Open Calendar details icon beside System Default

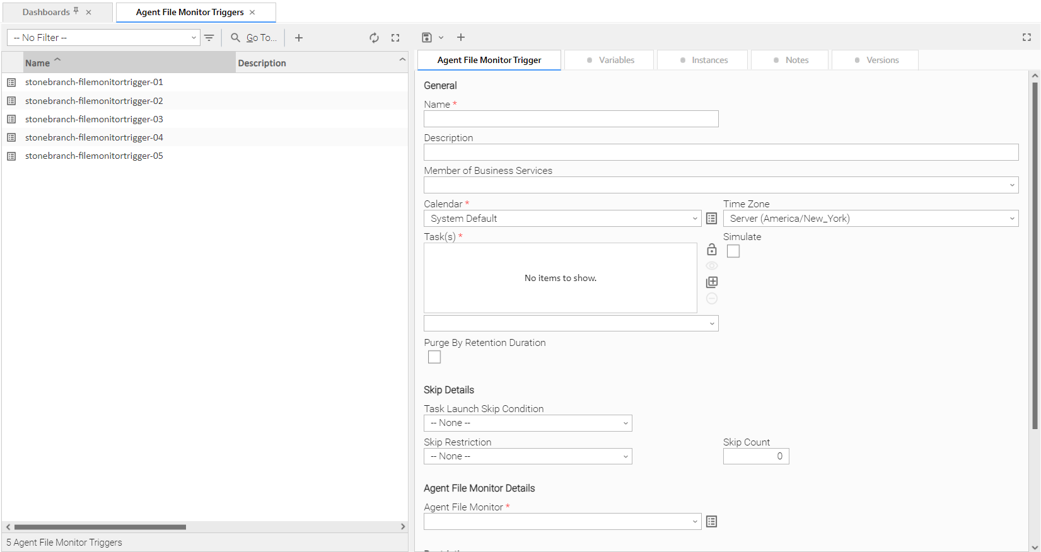[x=711, y=219]
